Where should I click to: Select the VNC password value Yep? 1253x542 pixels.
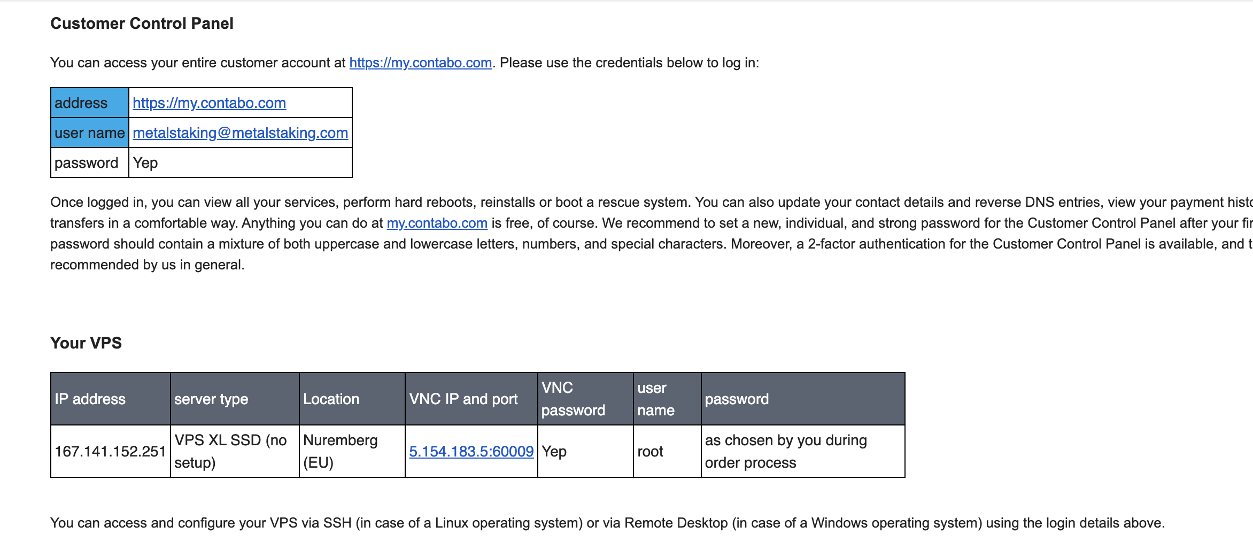pos(554,452)
